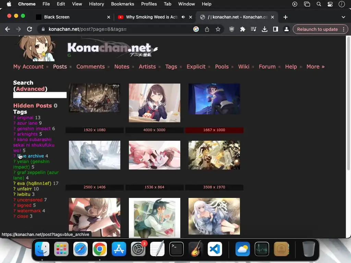This screenshot has width=351, height=263.
Task: Open Chrome downloads icon
Action: pos(264,29)
